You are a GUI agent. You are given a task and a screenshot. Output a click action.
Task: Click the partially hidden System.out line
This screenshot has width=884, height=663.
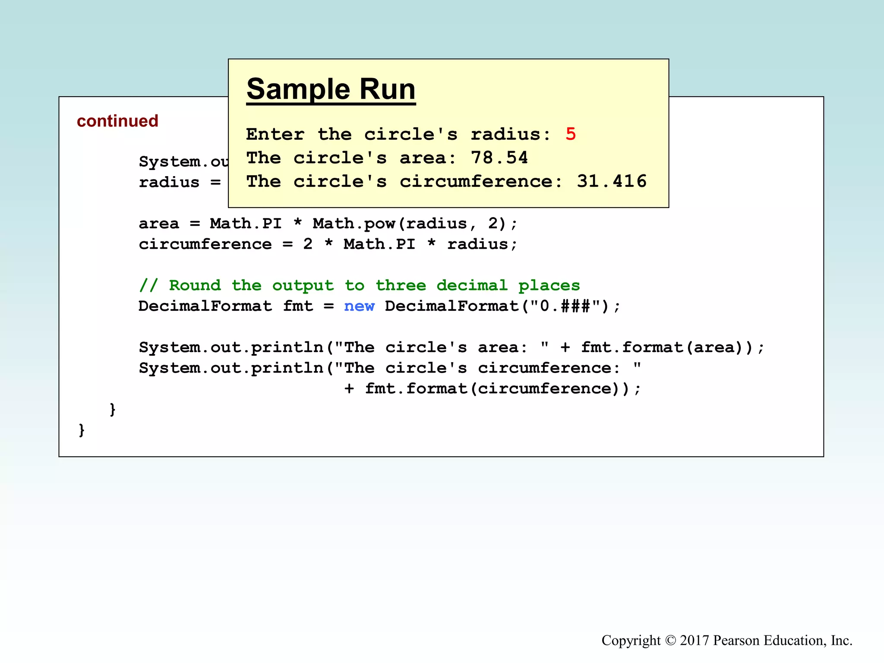(x=183, y=162)
